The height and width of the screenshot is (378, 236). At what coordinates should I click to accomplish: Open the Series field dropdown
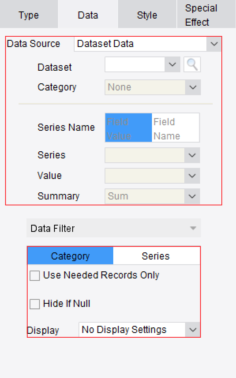(192, 155)
